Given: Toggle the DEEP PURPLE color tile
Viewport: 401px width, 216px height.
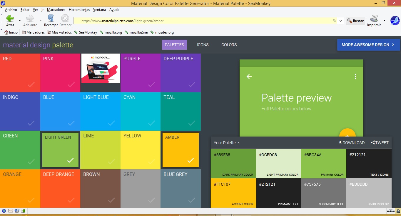Looking at the screenshot, I should coord(181,73).
